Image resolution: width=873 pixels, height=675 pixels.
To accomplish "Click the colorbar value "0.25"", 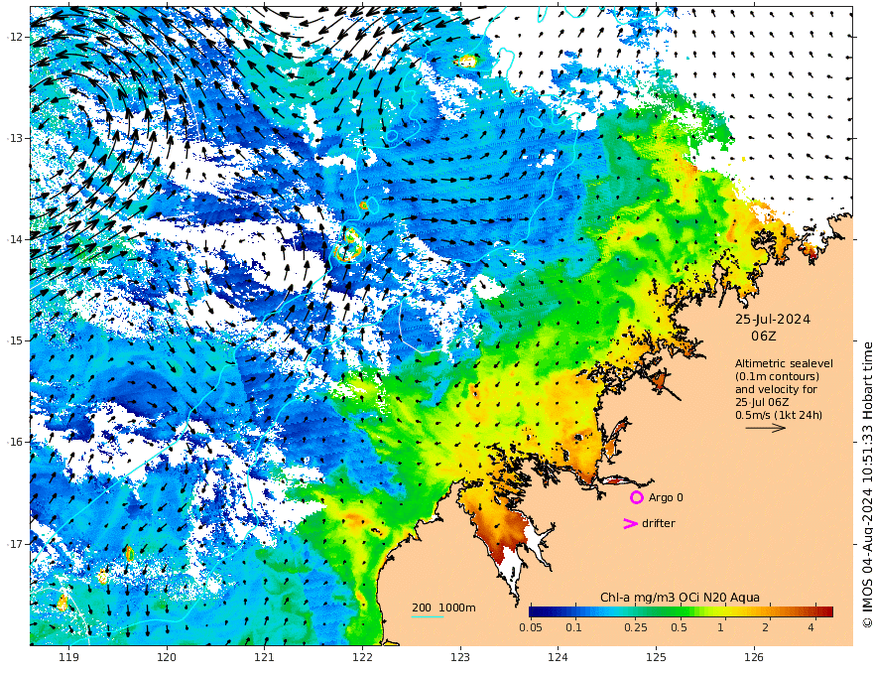I will point(635,627).
